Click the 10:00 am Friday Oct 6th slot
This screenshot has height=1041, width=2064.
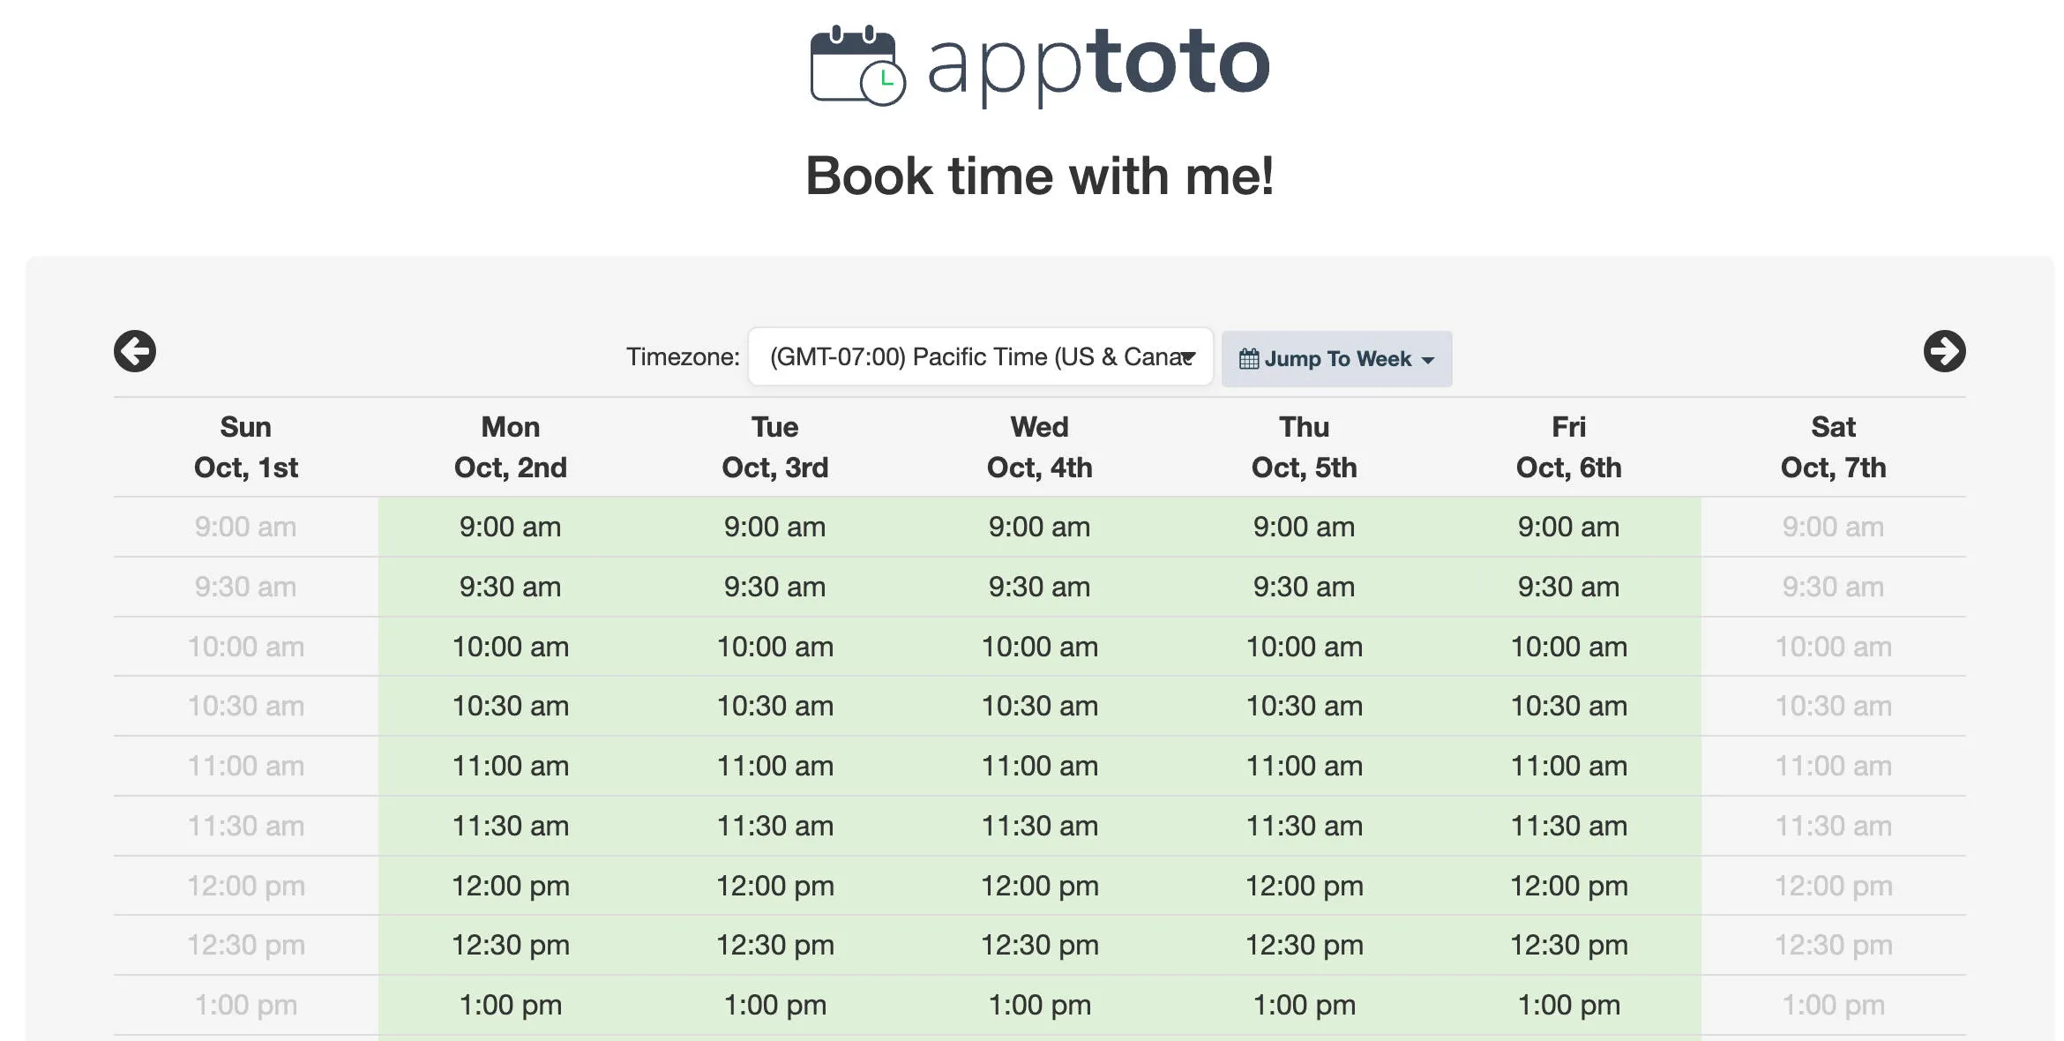point(1568,646)
